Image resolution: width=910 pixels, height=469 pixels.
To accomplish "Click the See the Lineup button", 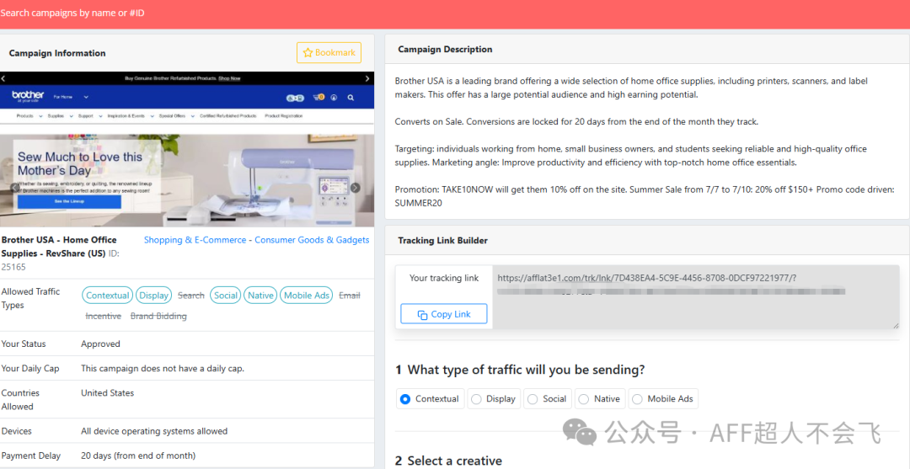I will (69, 201).
